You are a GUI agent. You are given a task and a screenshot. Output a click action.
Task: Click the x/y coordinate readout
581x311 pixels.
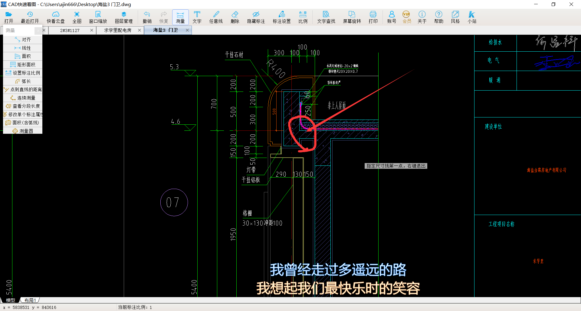30,307
